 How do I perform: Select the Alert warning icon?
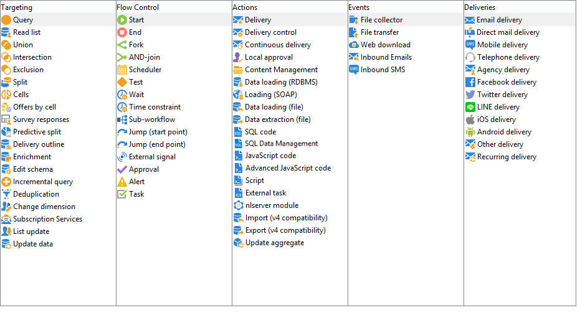[122, 182]
